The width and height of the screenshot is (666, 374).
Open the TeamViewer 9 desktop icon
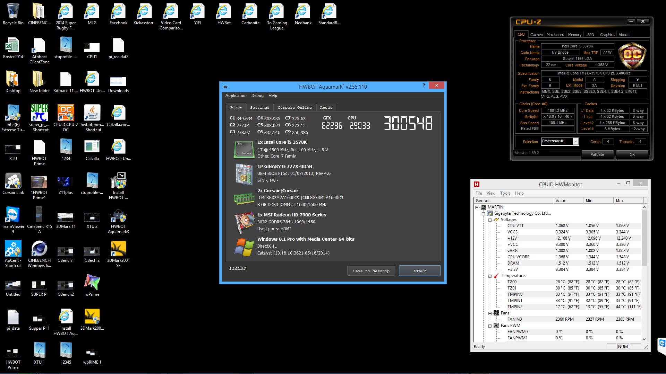(13, 220)
